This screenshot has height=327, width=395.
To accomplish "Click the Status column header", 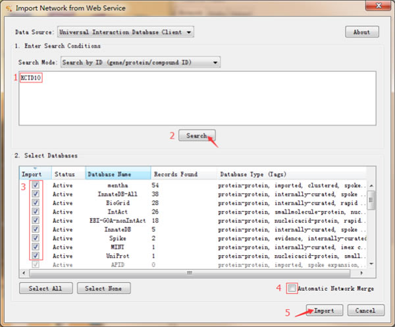I will coord(65,175).
